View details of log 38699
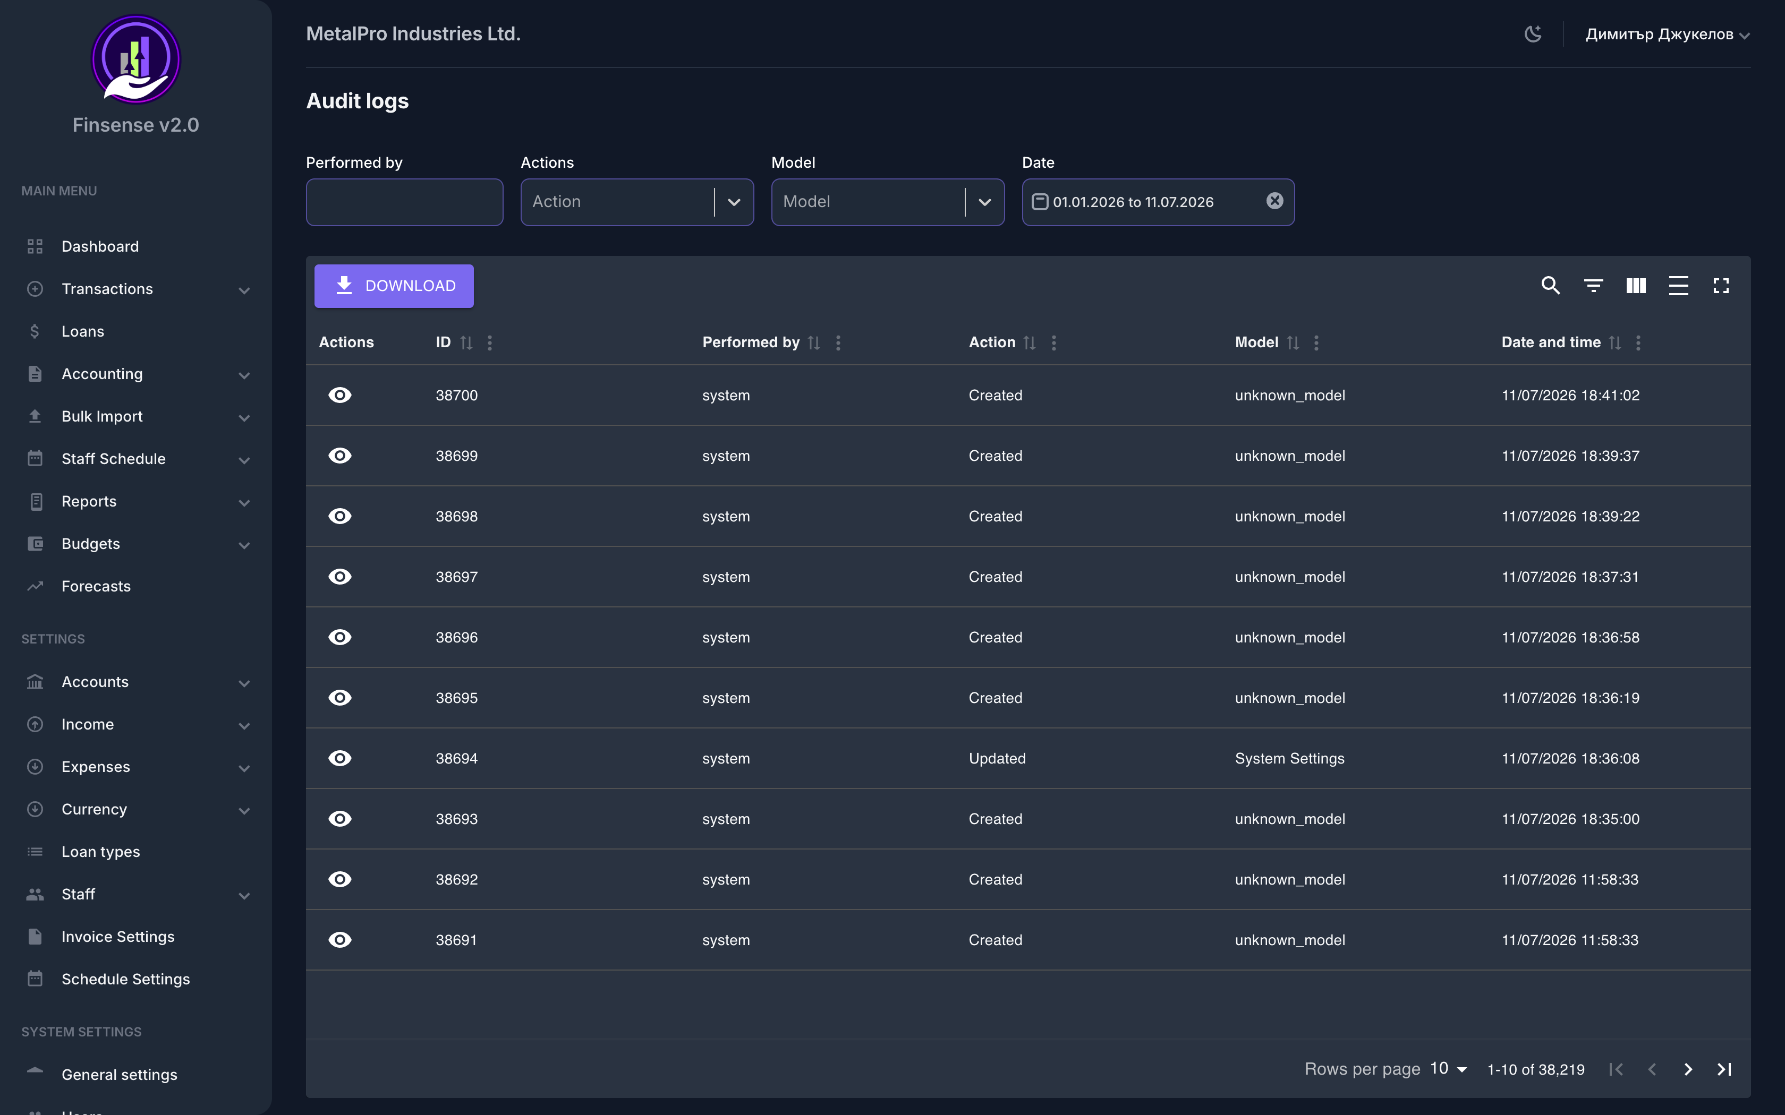This screenshot has width=1785, height=1115. [x=339, y=456]
